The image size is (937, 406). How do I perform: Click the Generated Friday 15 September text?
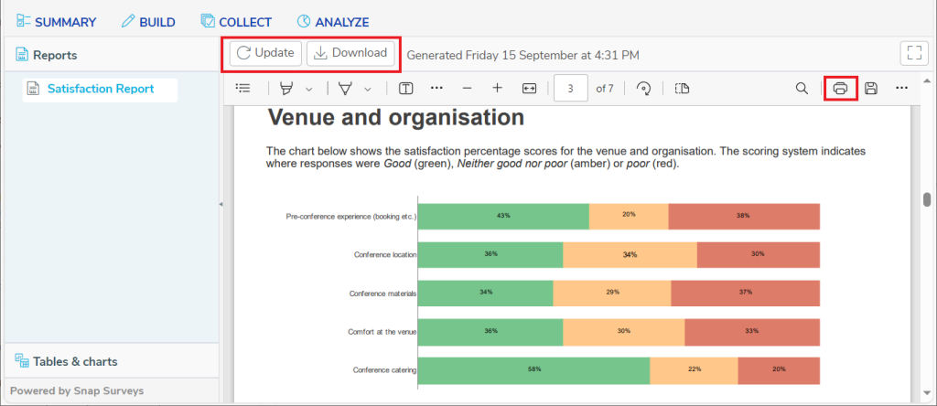(522, 55)
